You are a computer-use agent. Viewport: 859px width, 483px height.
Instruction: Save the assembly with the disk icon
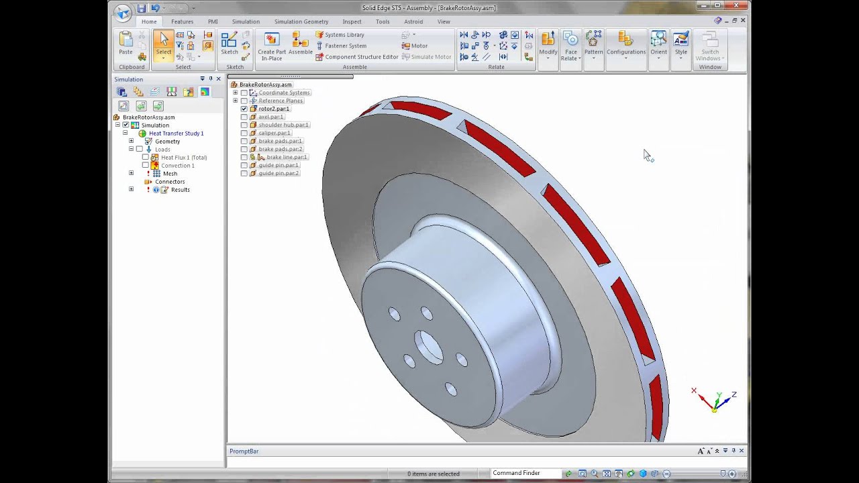click(141, 9)
